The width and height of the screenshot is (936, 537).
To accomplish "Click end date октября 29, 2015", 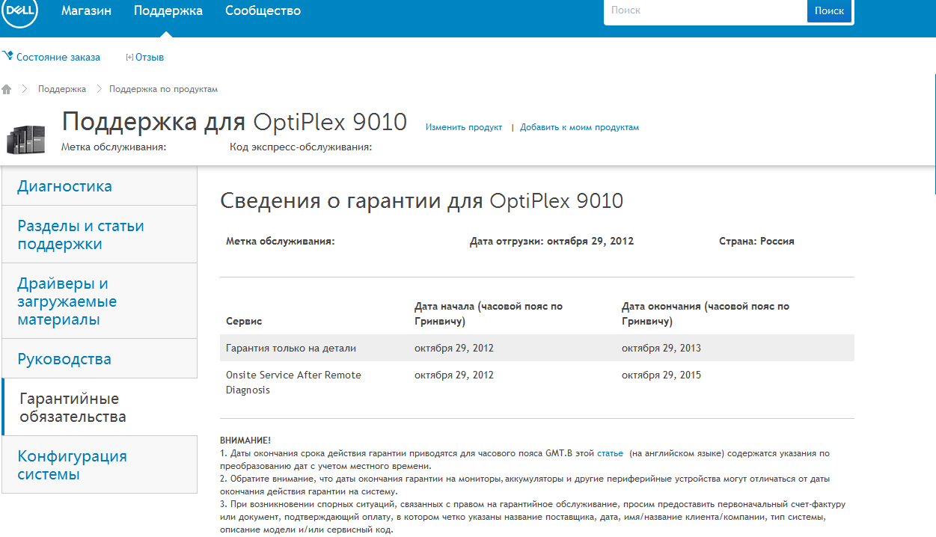I will pos(661,375).
